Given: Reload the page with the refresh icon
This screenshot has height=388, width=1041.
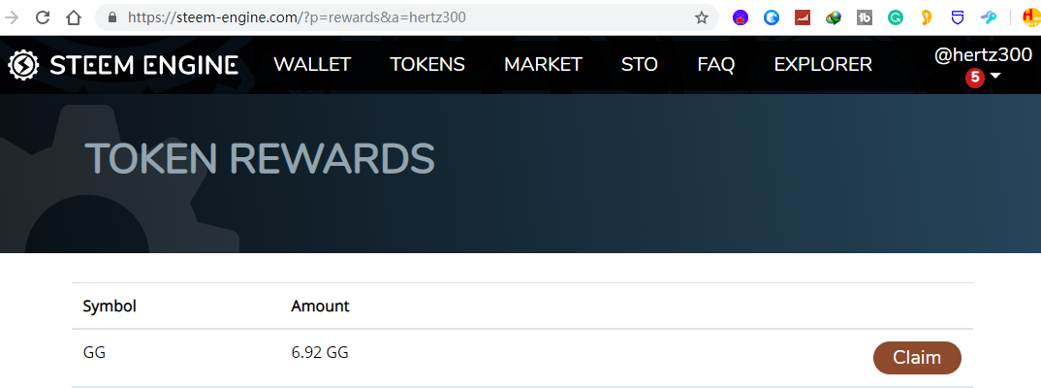Looking at the screenshot, I should tap(44, 17).
